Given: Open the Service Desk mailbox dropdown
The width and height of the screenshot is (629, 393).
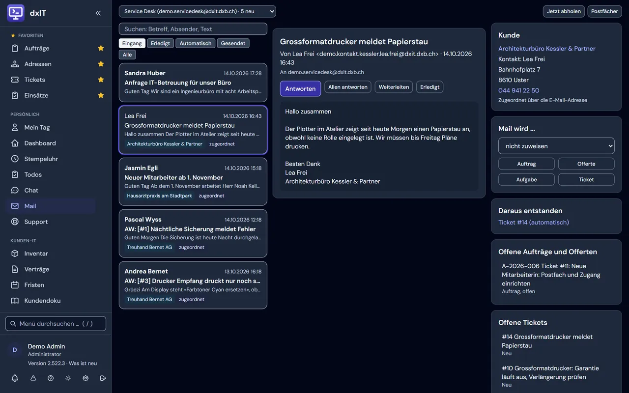Looking at the screenshot, I should tap(197, 11).
